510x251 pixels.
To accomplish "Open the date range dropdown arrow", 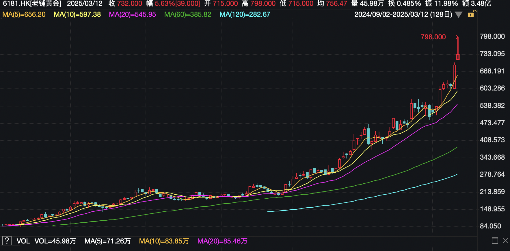I will click(x=459, y=15).
